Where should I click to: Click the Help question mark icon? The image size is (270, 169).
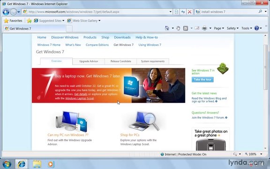256,28
